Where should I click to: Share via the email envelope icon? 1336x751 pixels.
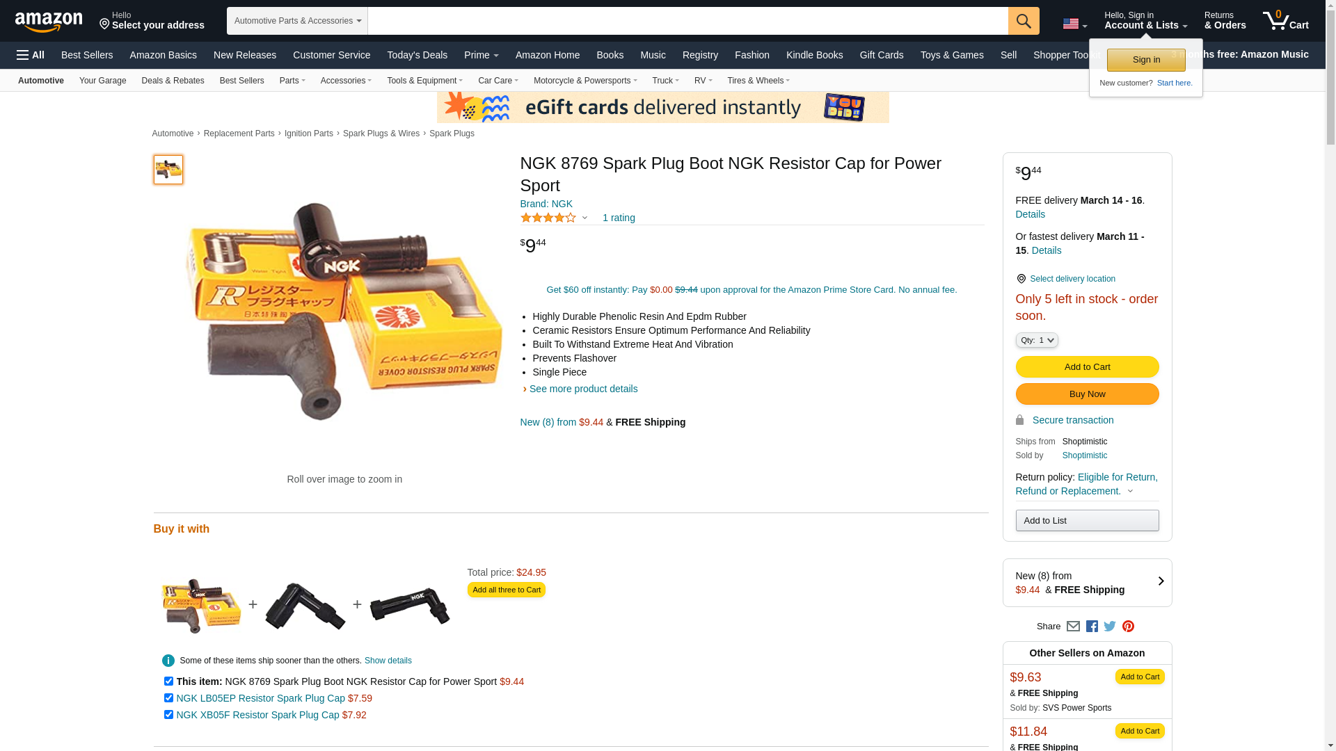[1073, 627]
